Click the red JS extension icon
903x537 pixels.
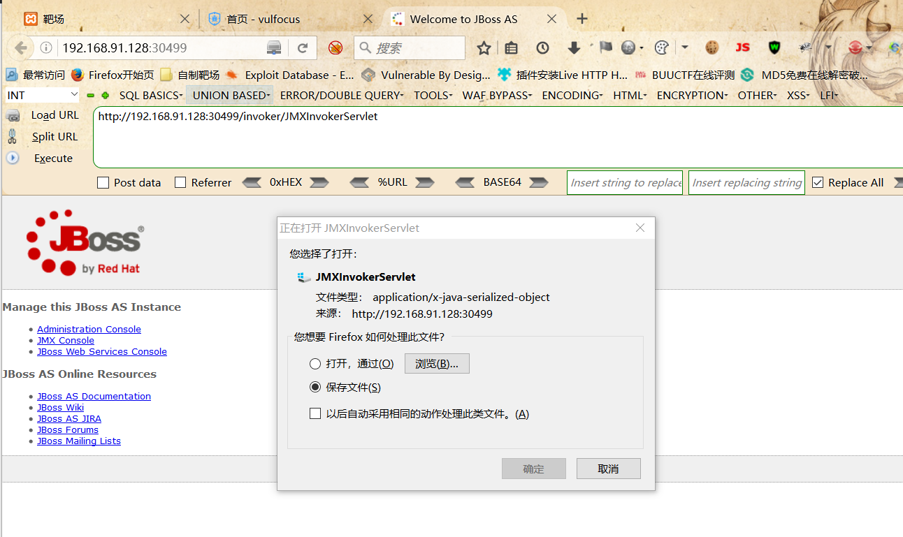pyautogui.click(x=742, y=47)
